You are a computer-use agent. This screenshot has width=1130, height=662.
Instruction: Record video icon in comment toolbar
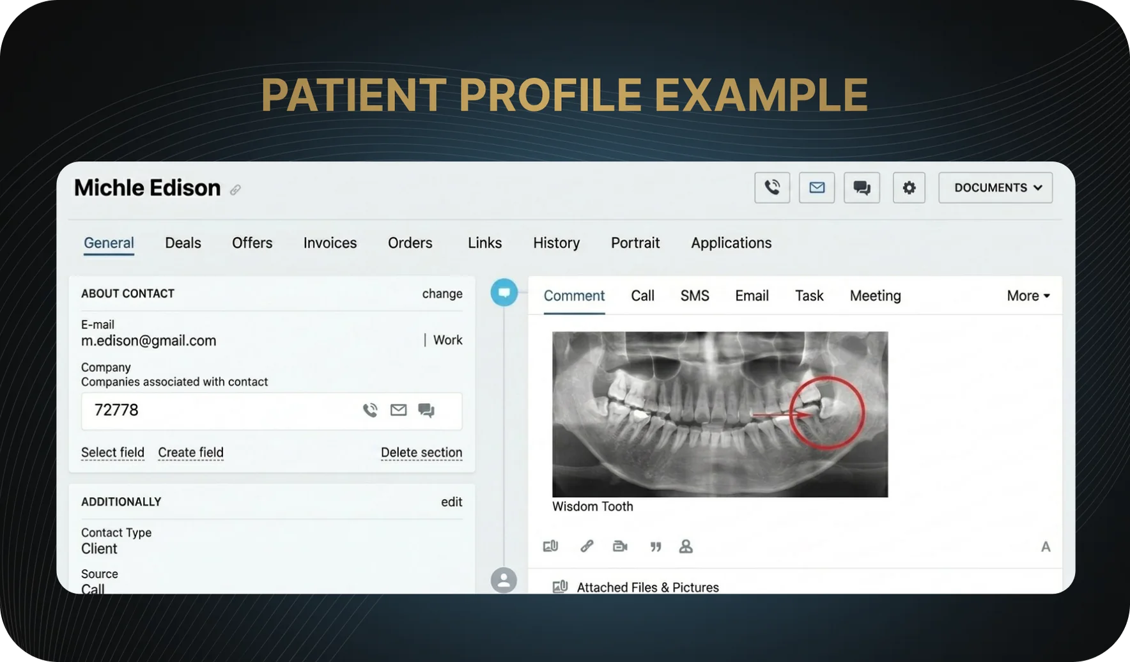(620, 546)
